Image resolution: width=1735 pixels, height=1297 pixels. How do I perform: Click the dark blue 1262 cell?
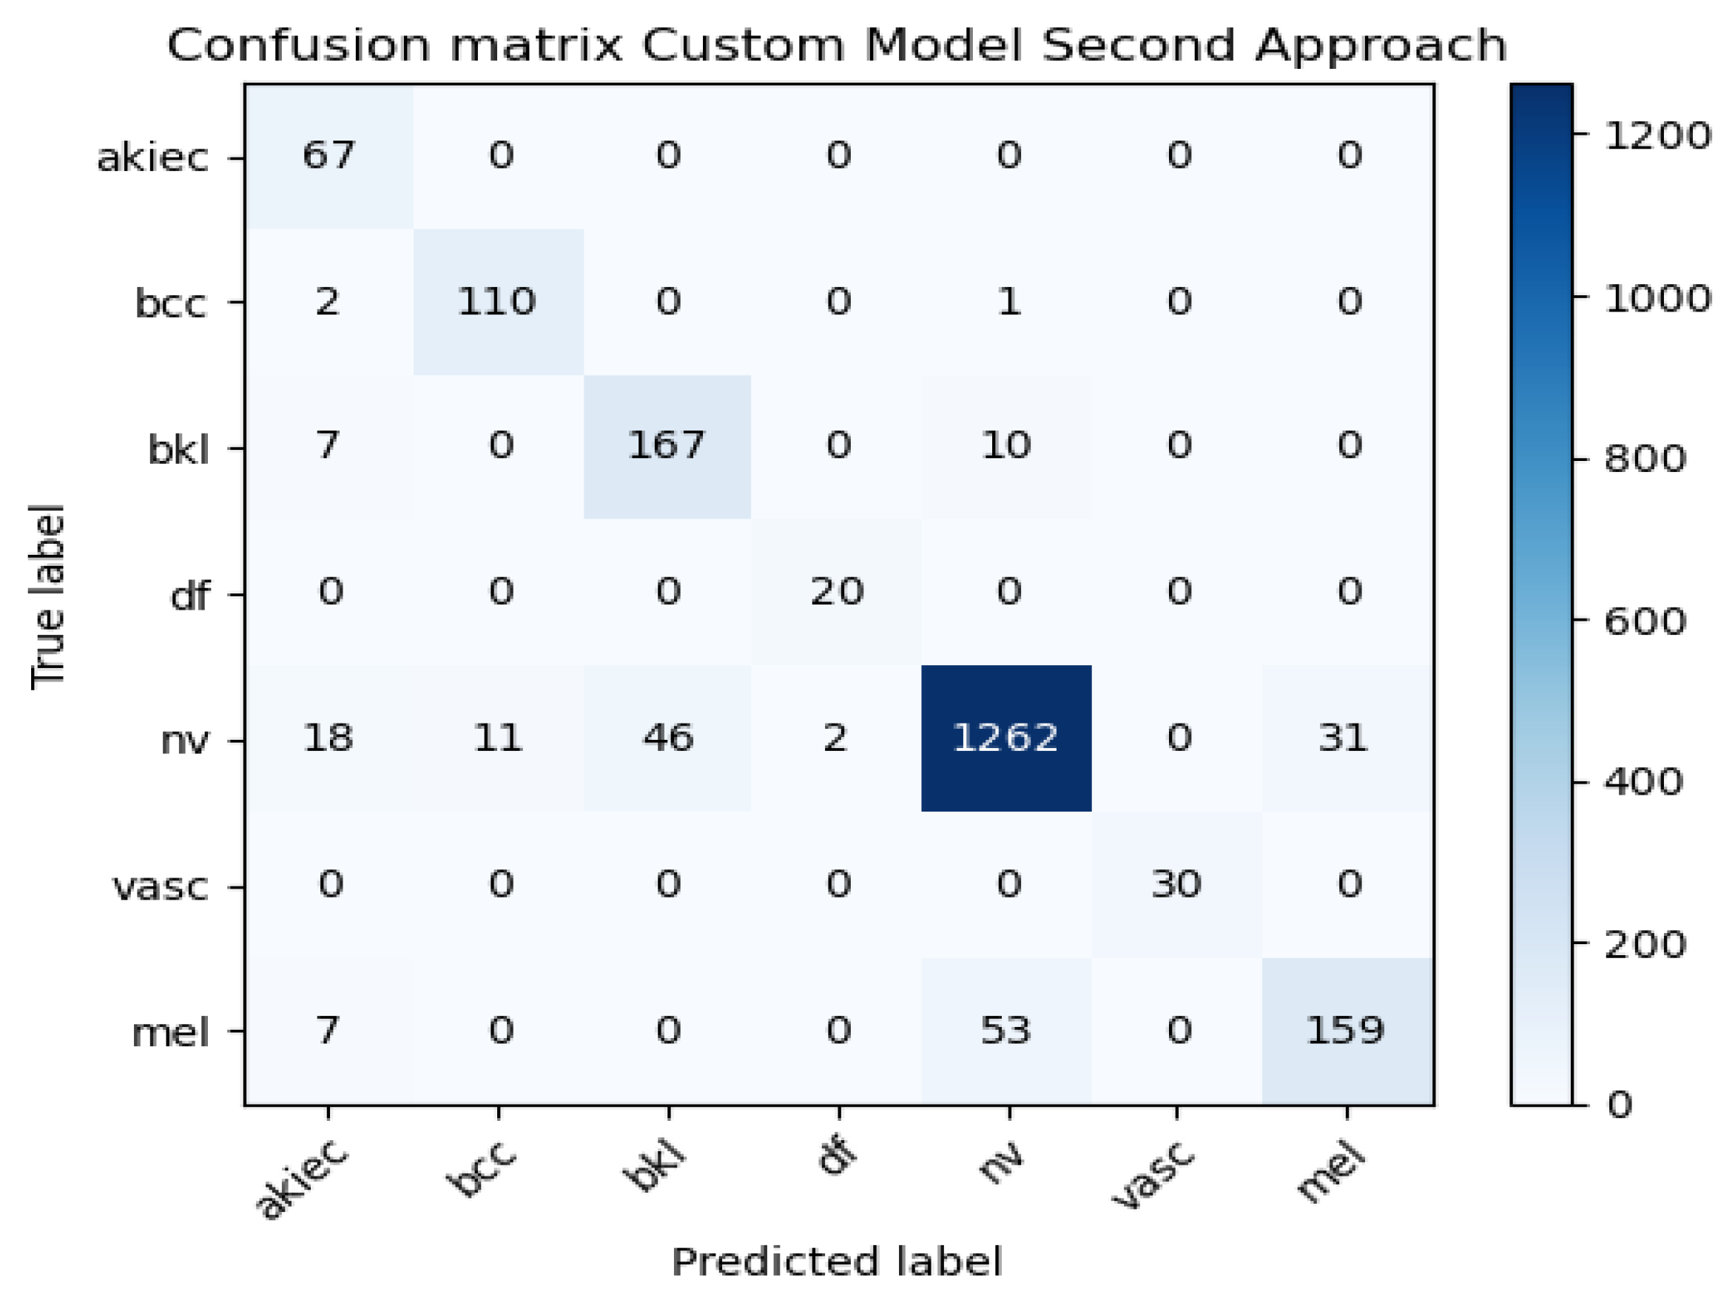pyautogui.click(x=1005, y=738)
